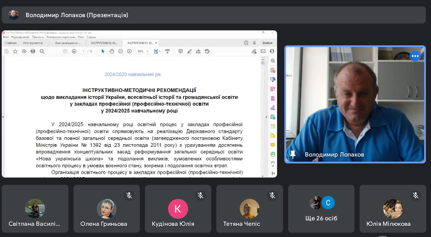Click the send by email envelope icon

click(x=263, y=51)
